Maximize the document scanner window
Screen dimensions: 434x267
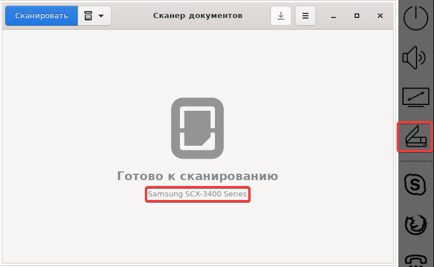click(358, 16)
